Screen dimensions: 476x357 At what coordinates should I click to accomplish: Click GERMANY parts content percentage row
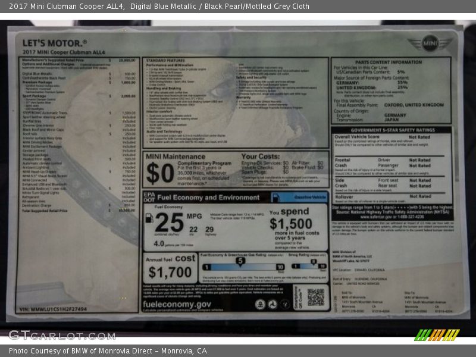click(372, 83)
